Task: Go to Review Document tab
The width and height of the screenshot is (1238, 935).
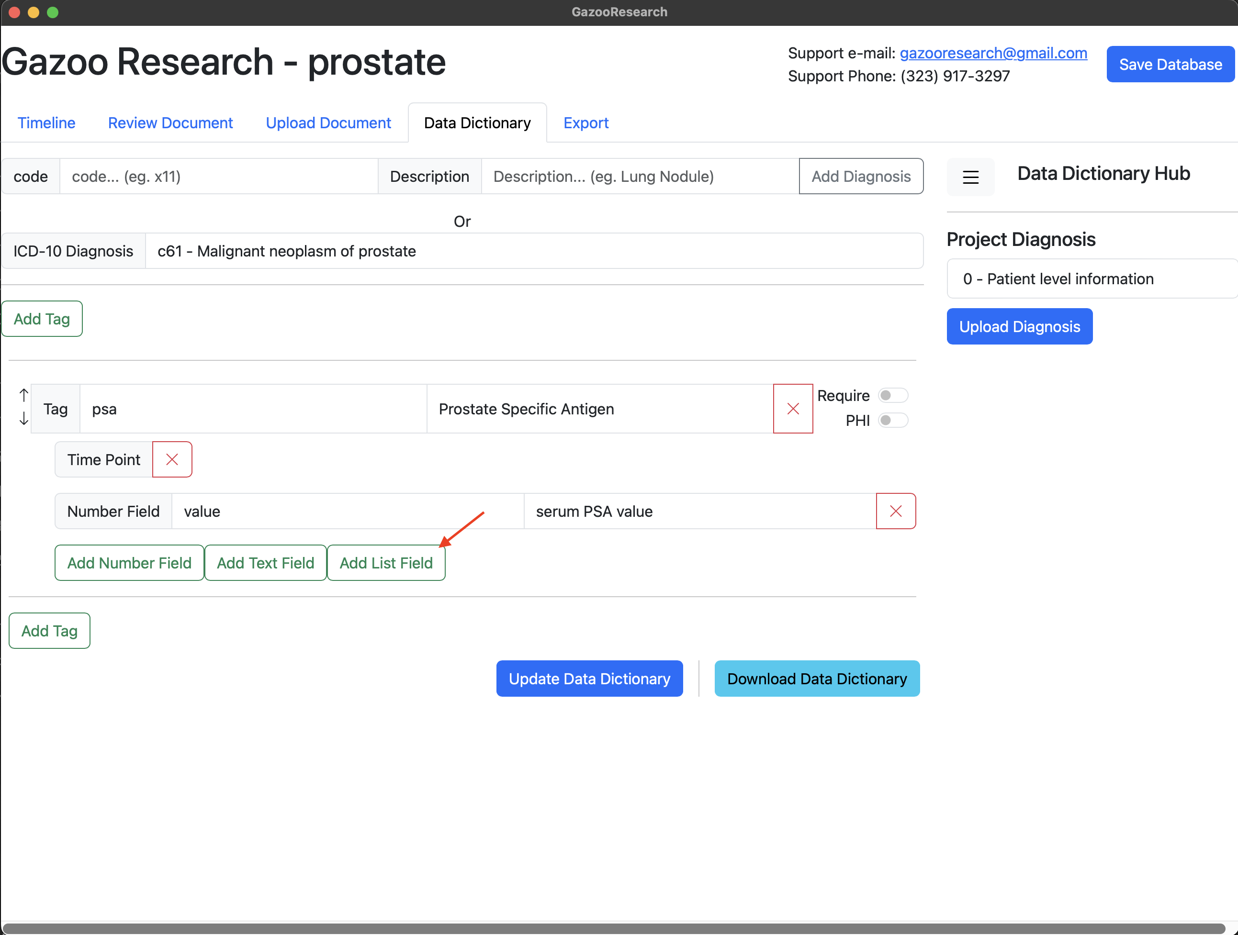Action: click(170, 122)
